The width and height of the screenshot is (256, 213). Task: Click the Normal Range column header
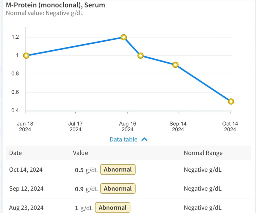203,153
